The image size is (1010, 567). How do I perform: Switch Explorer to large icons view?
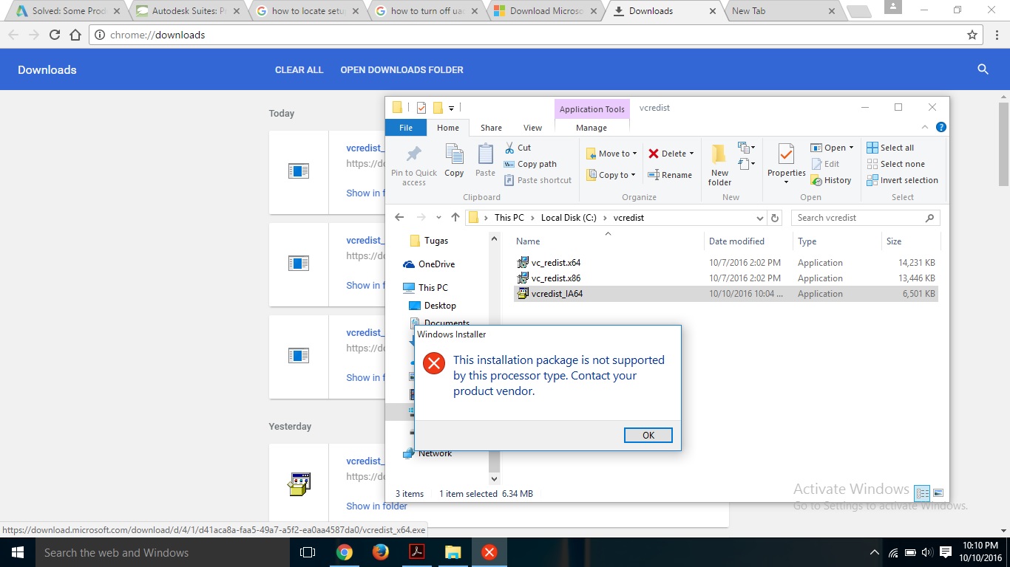(938, 493)
